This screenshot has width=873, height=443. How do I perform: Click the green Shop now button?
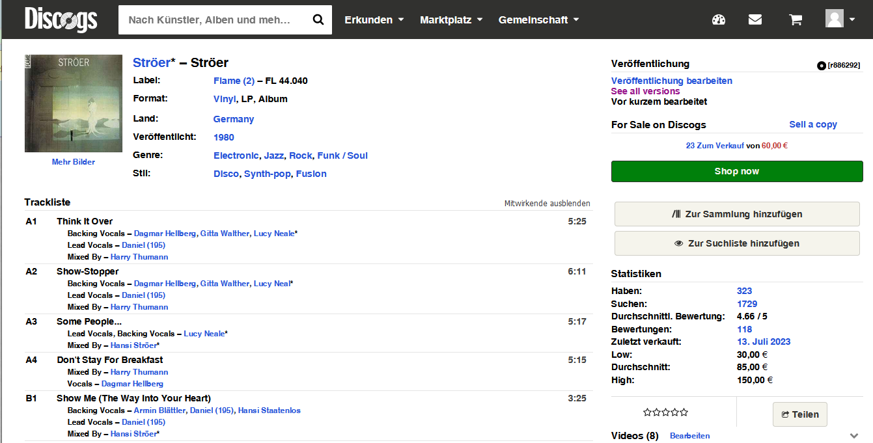[x=737, y=171]
